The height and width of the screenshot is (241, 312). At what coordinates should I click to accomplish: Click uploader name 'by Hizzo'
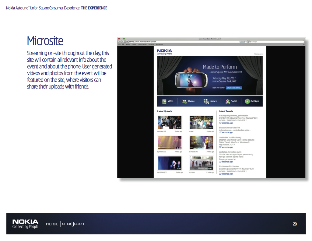(192, 172)
